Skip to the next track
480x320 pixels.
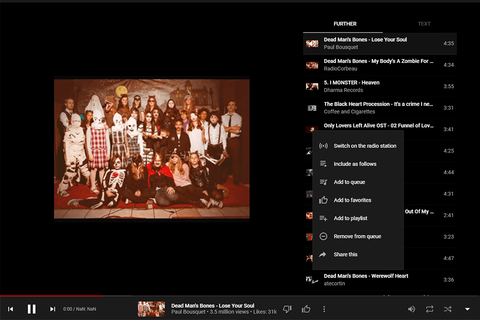pyautogui.click(x=52, y=308)
